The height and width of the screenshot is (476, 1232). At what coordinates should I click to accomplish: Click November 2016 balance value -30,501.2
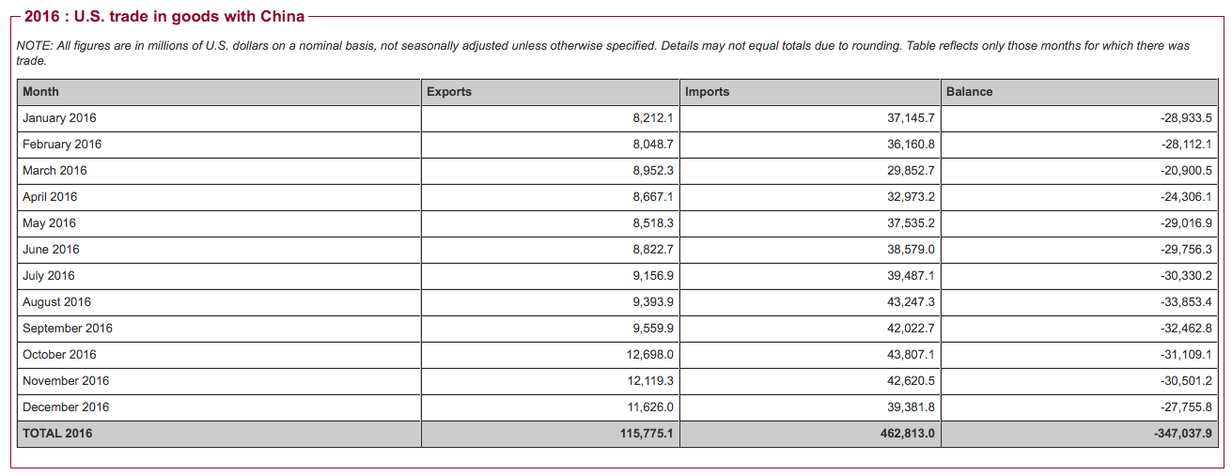pyautogui.click(x=1186, y=381)
